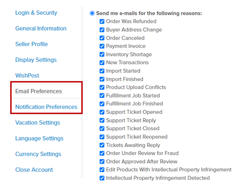Uncheck the New Transactions checkbox

[102, 62]
